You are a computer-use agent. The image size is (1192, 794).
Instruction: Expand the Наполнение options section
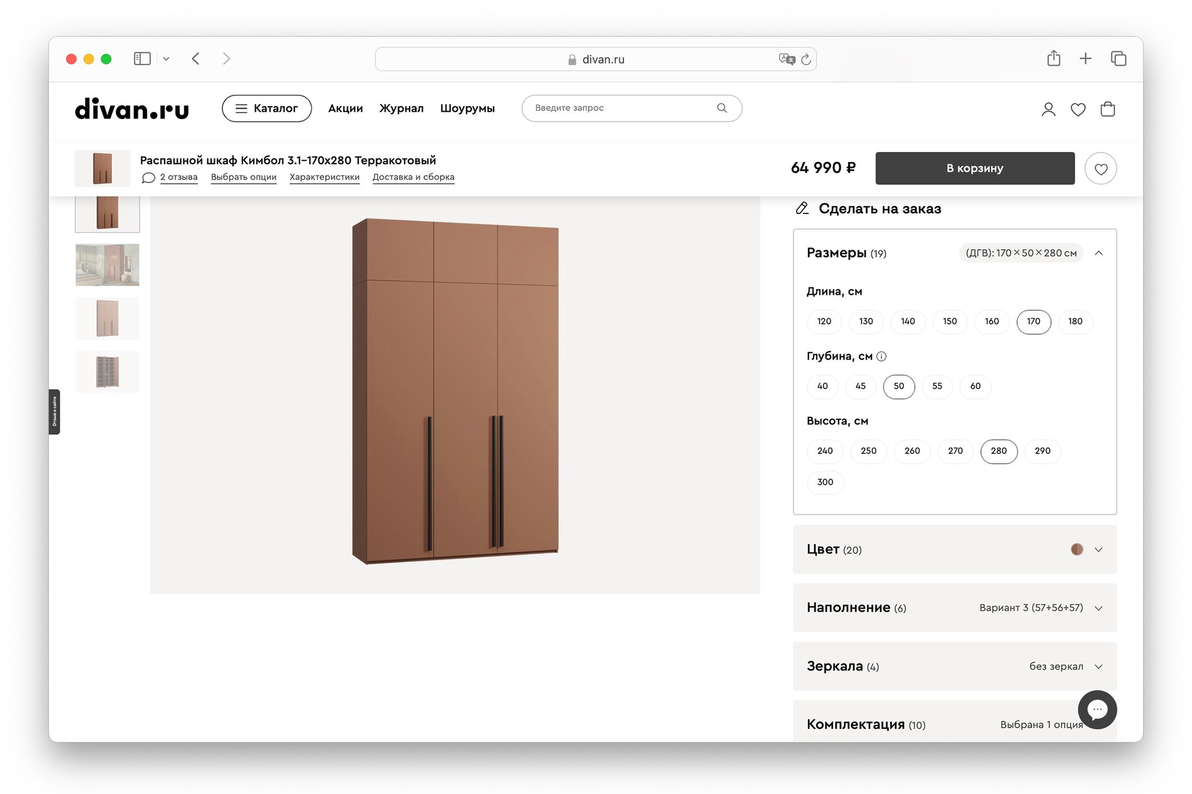[1098, 608]
